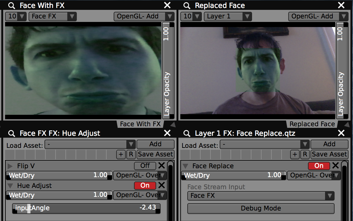
Task: Click the + button in Hue Adjust panel
Action: [x=121, y=154]
